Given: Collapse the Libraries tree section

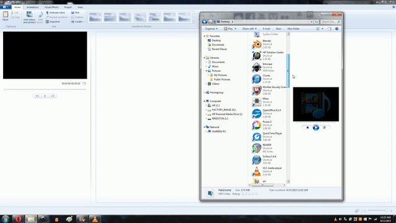Looking at the screenshot, I should click(x=204, y=58).
